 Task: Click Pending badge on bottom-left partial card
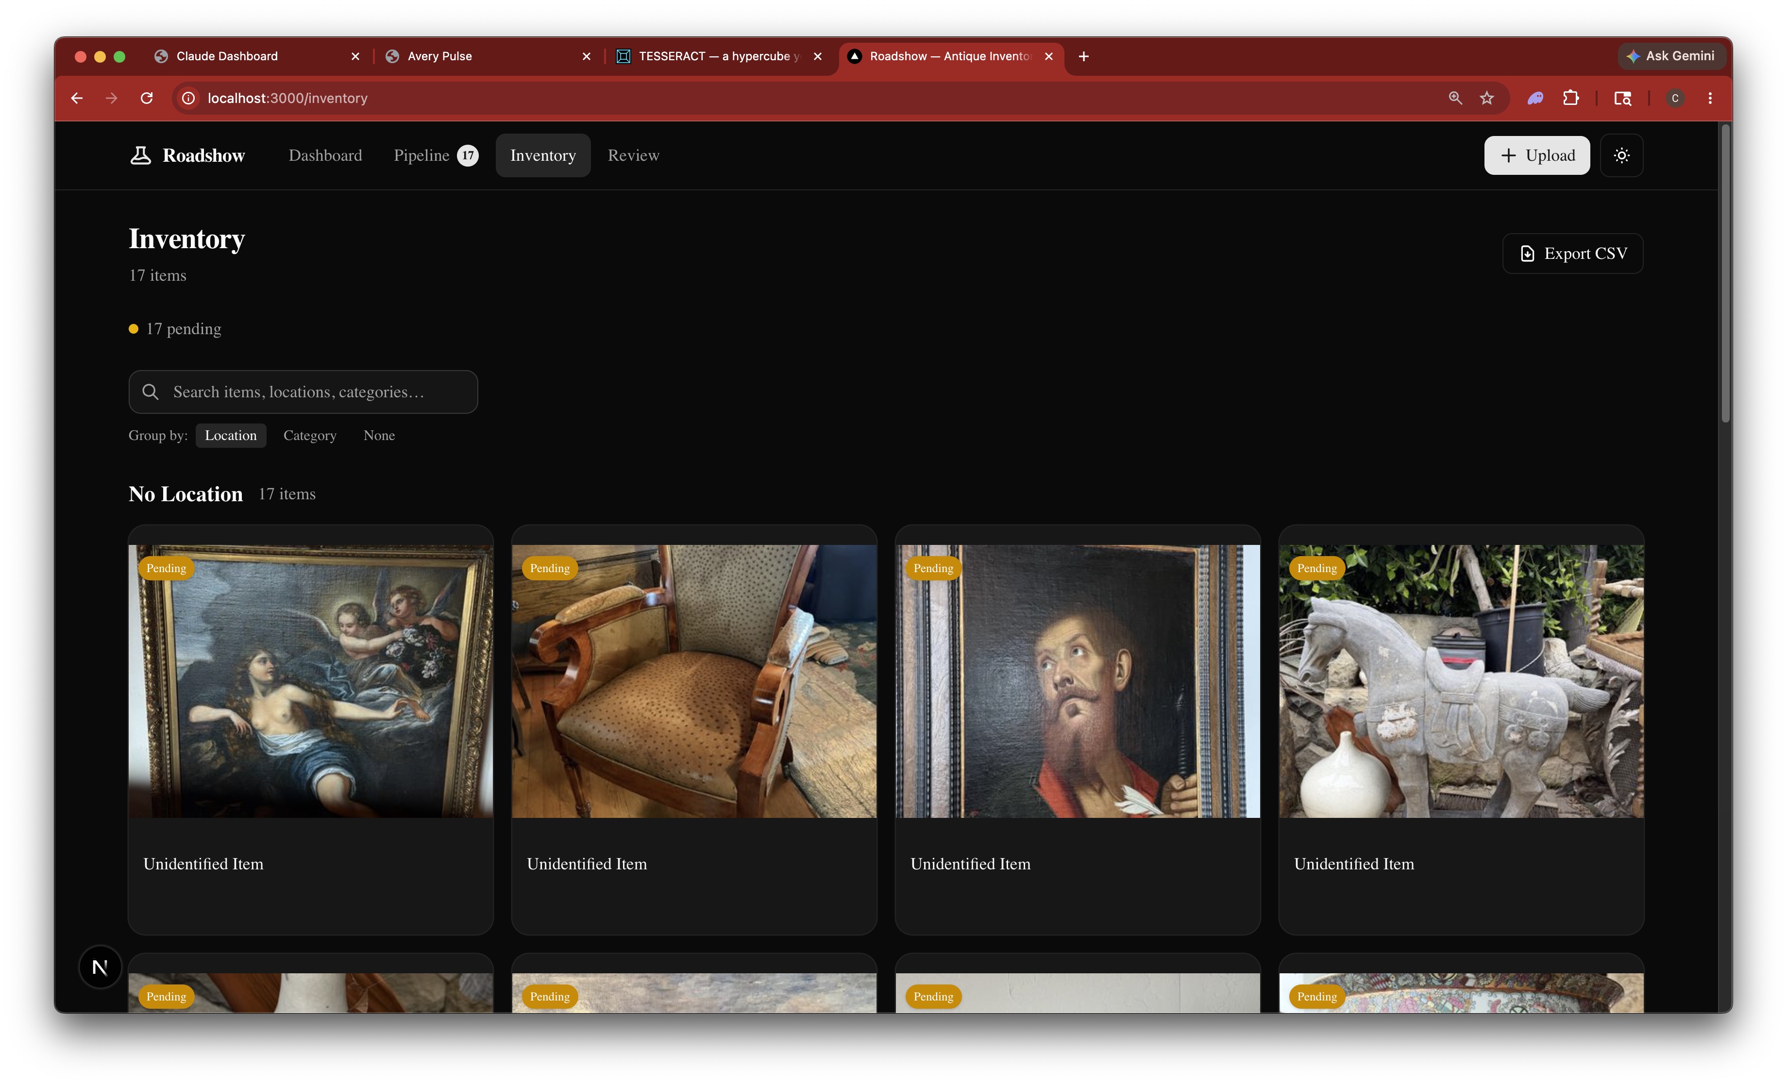pyautogui.click(x=166, y=996)
